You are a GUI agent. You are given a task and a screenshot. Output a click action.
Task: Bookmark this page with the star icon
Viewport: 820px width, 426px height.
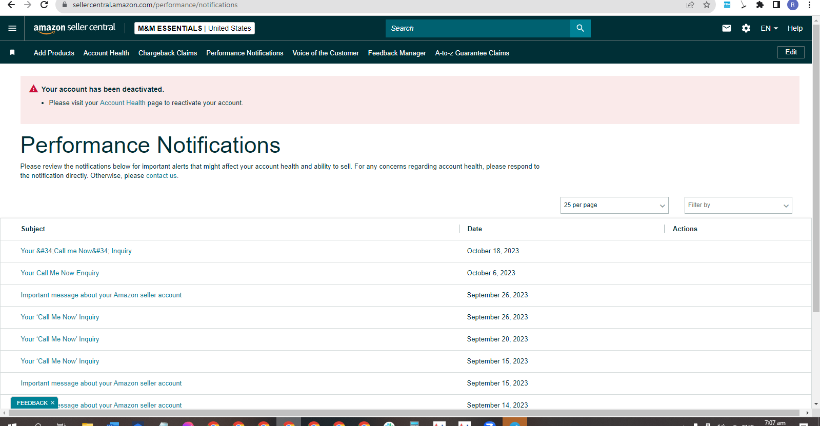(x=707, y=5)
